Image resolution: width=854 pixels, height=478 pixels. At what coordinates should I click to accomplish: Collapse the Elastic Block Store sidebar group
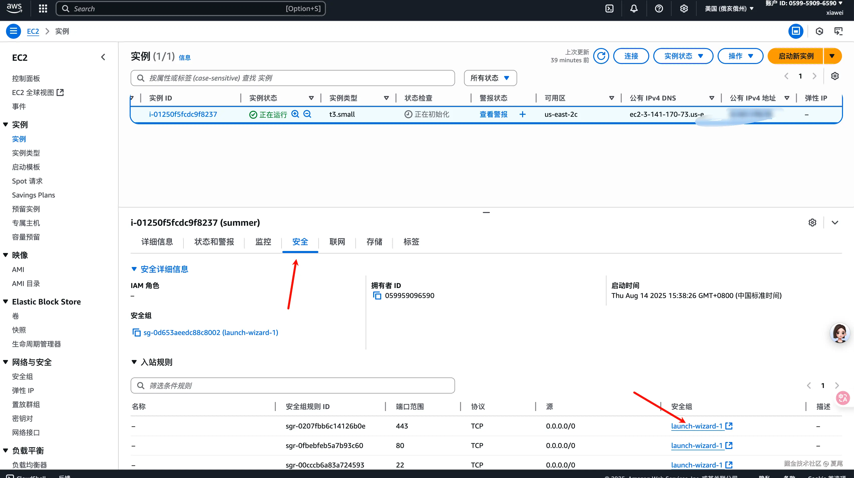[x=6, y=301]
